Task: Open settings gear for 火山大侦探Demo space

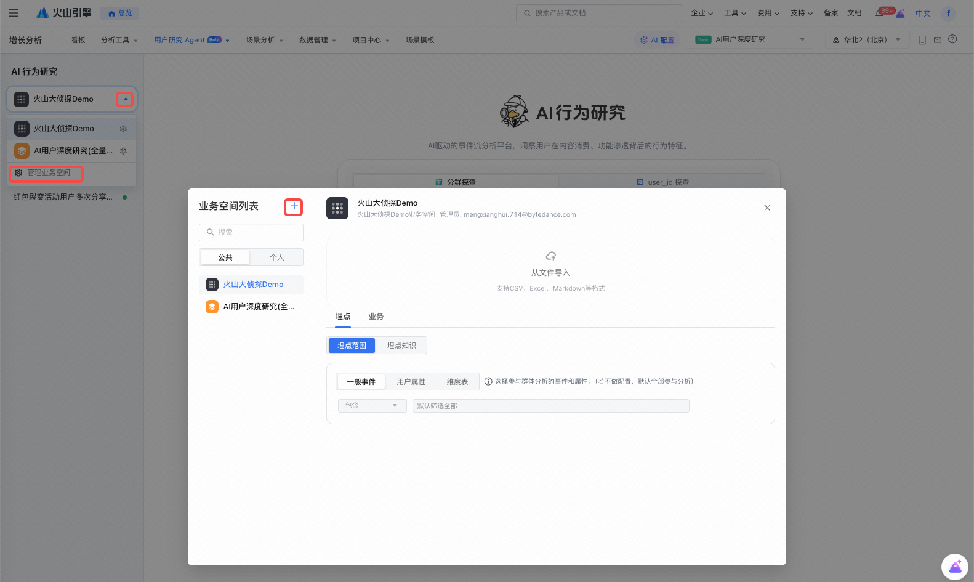Action: click(123, 129)
